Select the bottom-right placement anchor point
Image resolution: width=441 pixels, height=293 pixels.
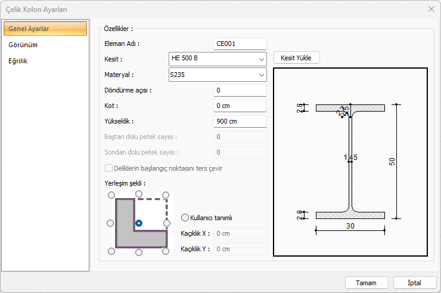coord(166,251)
